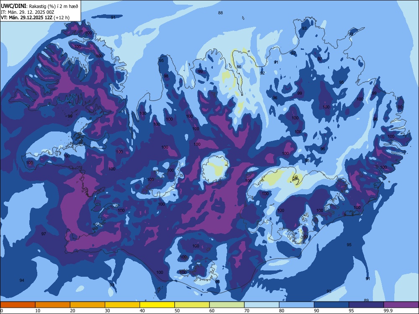419x314 pixels.
Task: Click the light green 60–70 legend swatch
Action: point(227,305)
